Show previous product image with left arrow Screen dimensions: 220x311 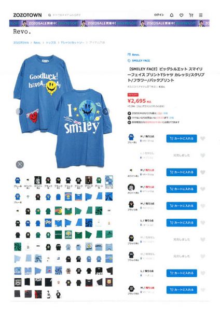pos(20,111)
